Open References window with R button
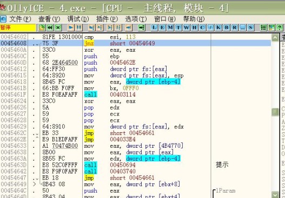 click(x=235, y=28)
